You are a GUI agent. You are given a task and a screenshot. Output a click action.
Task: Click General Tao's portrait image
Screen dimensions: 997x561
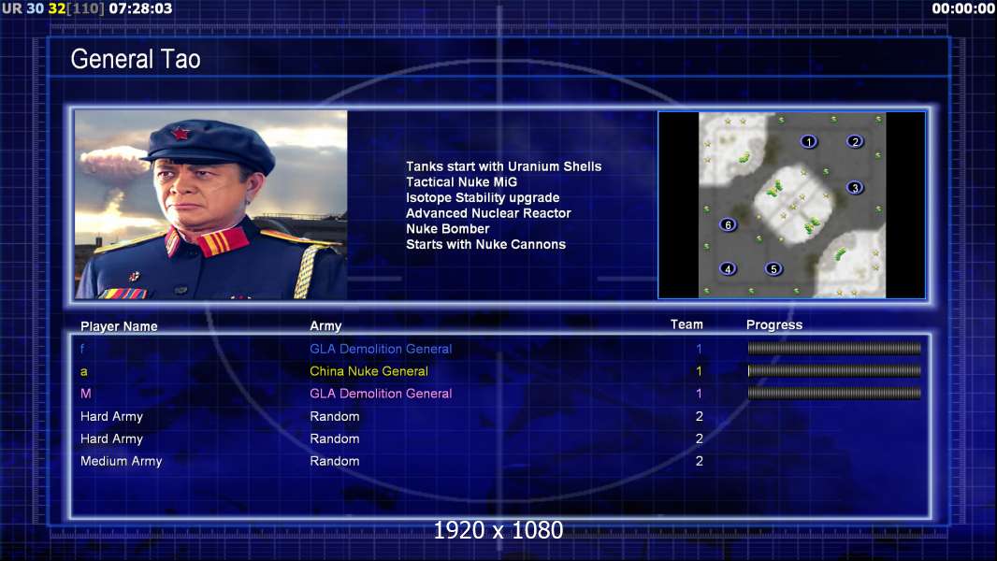click(x=211, y=205)
